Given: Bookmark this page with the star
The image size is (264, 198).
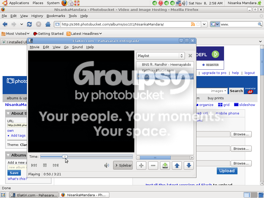Looking at the screenshot, I should click(x=198, y=24).
